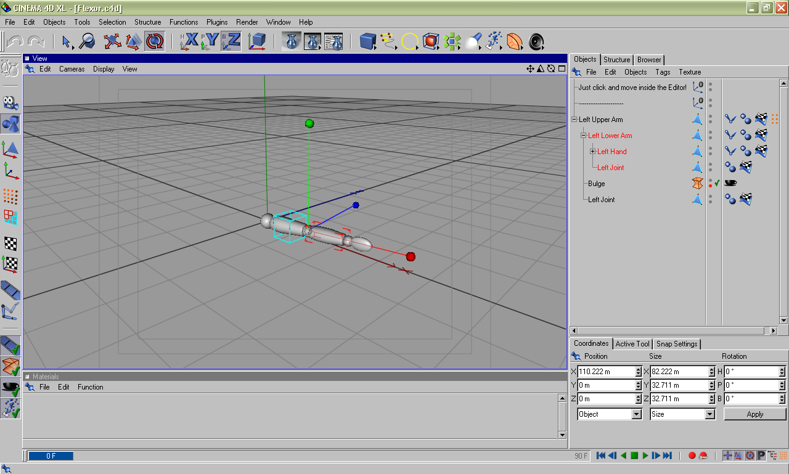This screenshot has width=789, height=474.
Task: Open the cube primitive objects palette
Action: point(368,41)
